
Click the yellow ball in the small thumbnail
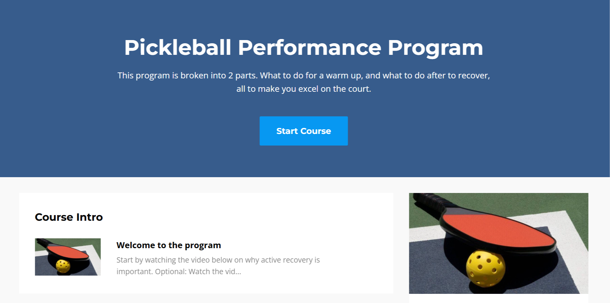[x=63, y=266]
